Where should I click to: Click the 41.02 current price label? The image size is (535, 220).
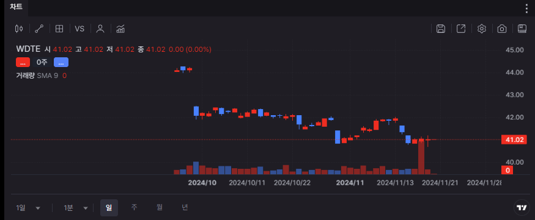[514, 140]
